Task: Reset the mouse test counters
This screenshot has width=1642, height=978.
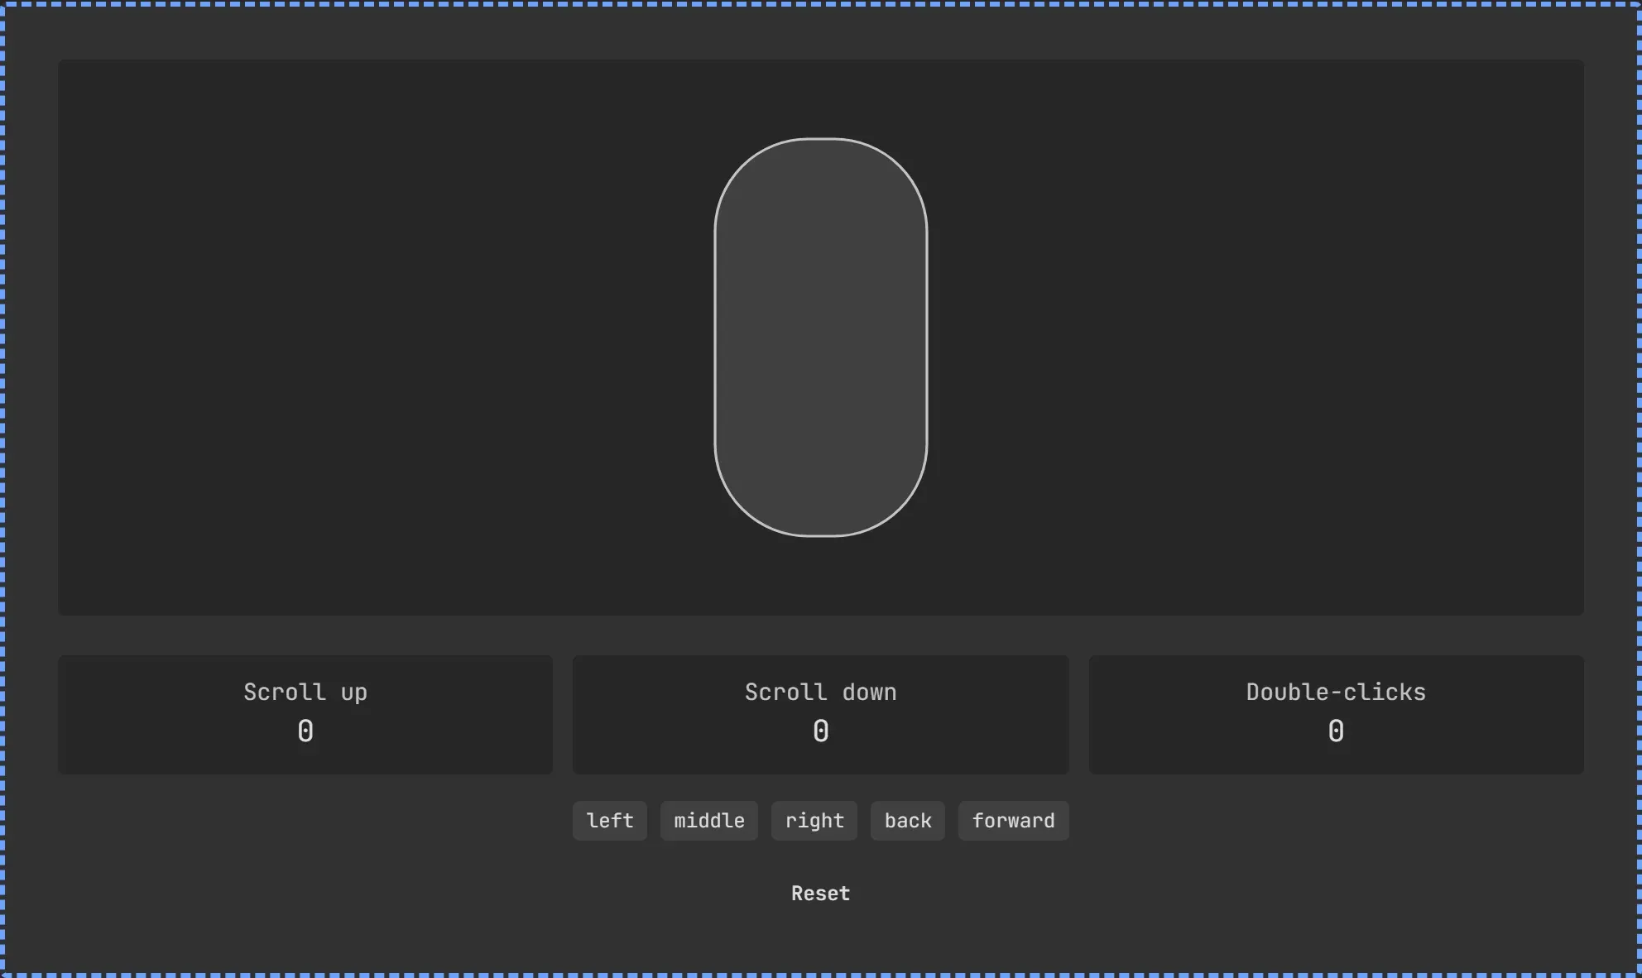Action: pyautogui.click(x=821, y=894)
